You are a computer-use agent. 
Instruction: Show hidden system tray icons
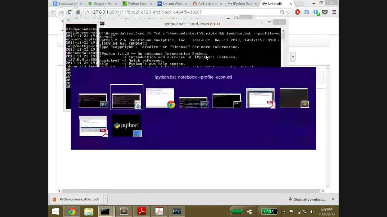click(285, 212)
